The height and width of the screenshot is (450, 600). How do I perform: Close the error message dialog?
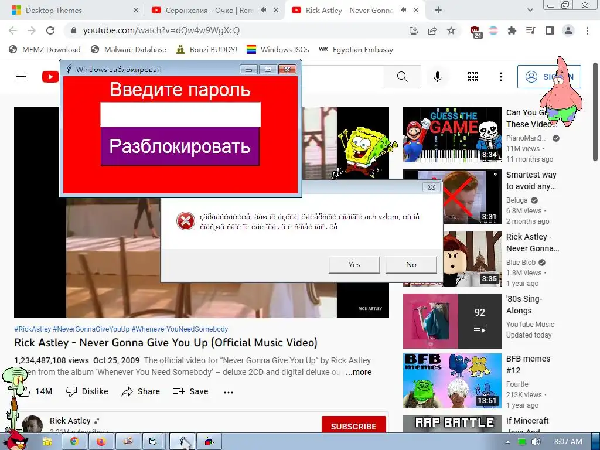431,187
